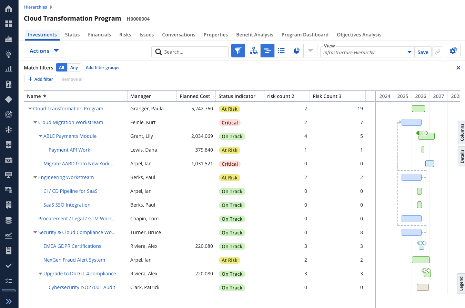Open the pie chart analytics icon
The width and height of the screenshot is (465, 308).
pyautogui.click(x=297, y=51)
